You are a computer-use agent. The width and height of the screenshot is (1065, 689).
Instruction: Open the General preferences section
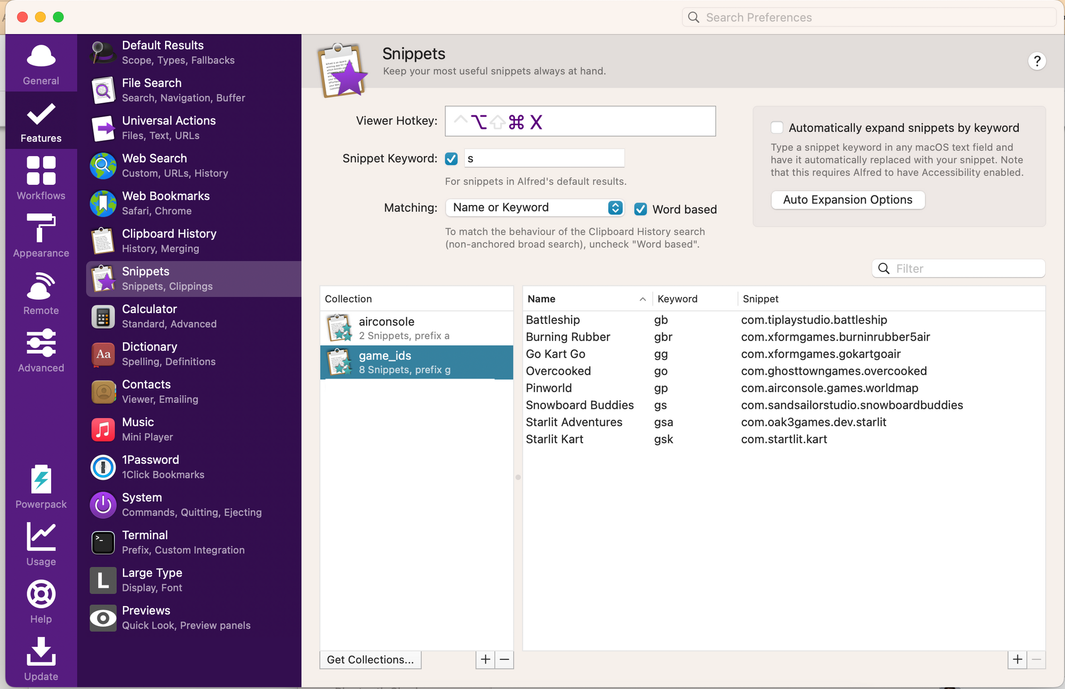coord(41,64)
